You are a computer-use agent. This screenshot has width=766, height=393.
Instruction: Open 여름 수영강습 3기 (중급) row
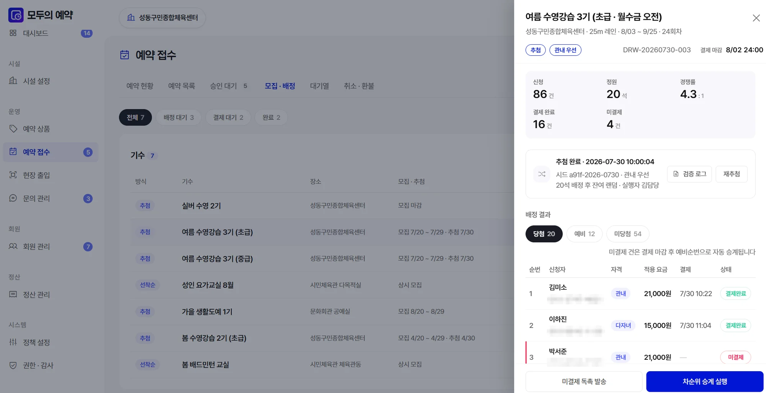pos(322,258)
